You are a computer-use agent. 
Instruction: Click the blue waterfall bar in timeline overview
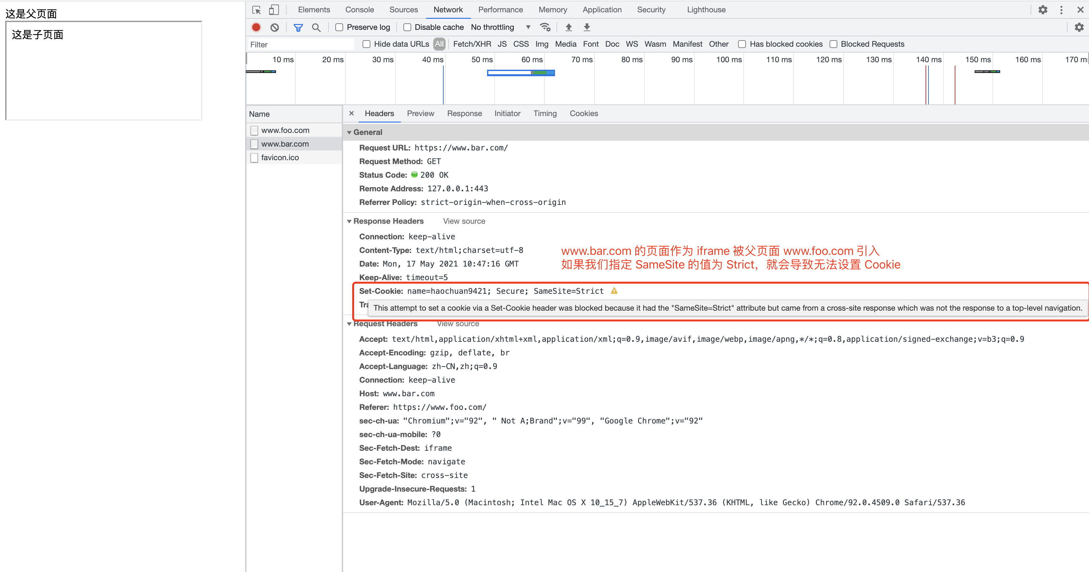click(x=521, y=73)
